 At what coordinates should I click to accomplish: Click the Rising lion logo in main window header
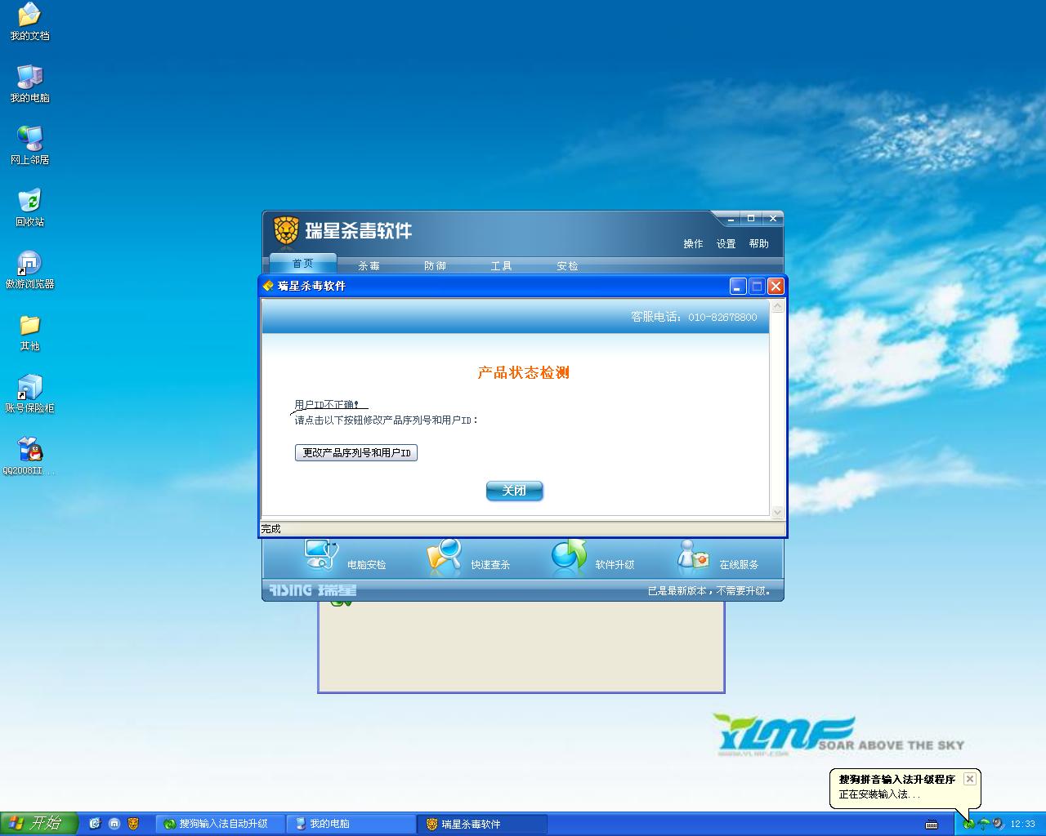(x=286, y=230)
